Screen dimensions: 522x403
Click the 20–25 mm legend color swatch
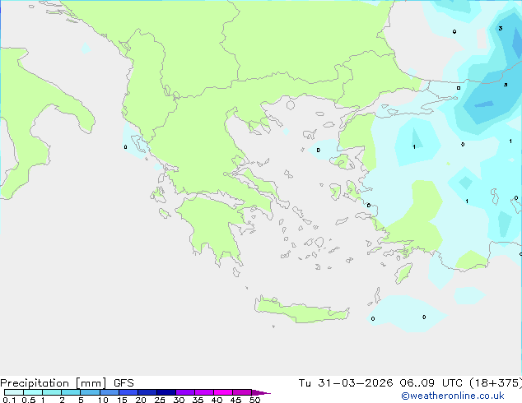(147, 392)
